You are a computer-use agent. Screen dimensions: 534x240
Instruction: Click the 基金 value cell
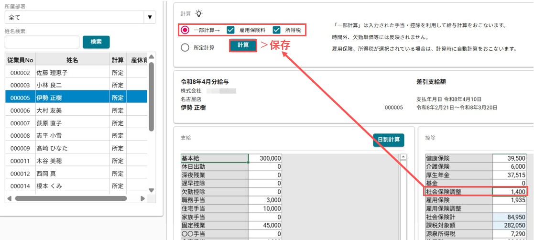(x=510, y=183)
